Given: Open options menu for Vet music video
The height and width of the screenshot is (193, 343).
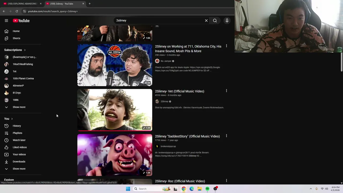Looking at the screenshot, I should click(x=226, y=91).
